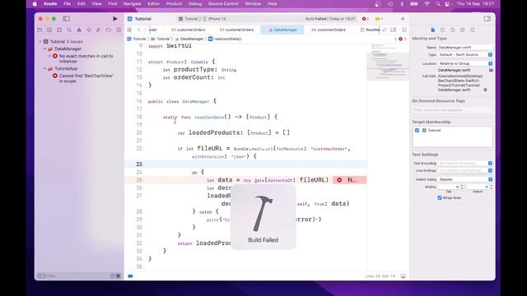527x296 pixels.
Task: Toggle Tutorial target membership checkbox
Action: coord(417,130)
